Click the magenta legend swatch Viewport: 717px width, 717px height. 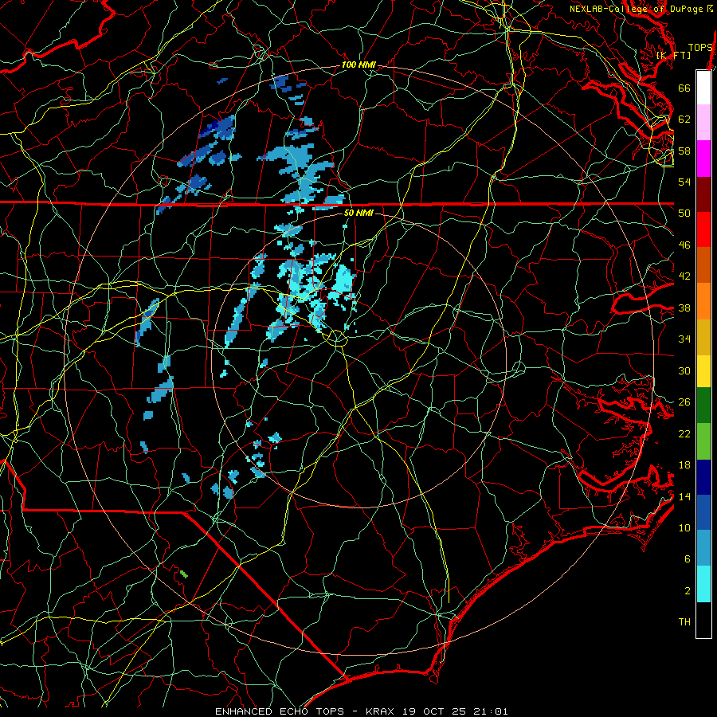(703, 159)
